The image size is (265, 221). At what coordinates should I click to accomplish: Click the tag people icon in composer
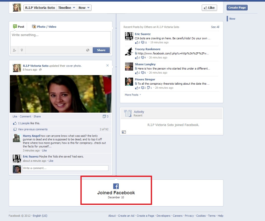pos(15,50)
